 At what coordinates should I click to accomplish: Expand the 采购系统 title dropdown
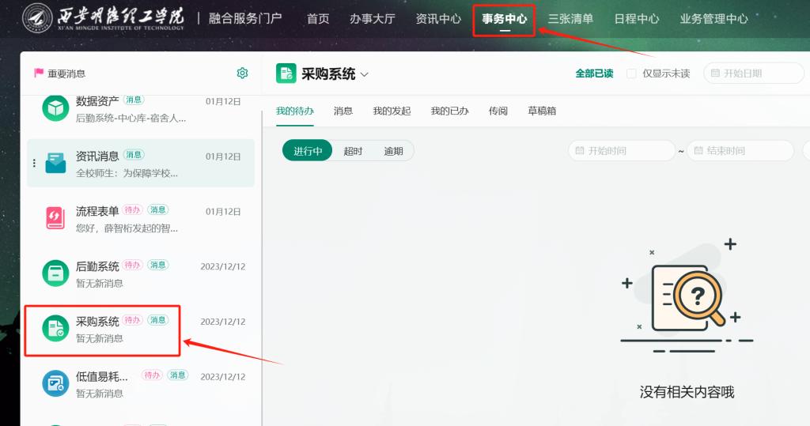click(365, 74)
